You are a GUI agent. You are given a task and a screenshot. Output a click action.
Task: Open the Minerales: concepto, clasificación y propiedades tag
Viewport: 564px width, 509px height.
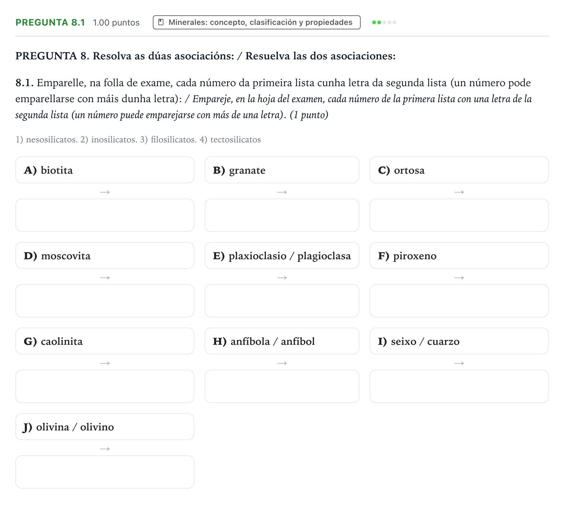pyautogui.click(x=256, y=22)
